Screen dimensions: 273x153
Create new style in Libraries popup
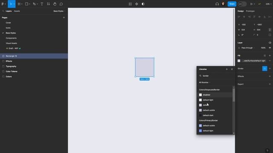tap(227, 69)
